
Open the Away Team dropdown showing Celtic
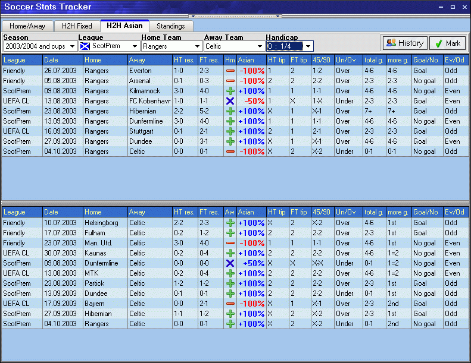coord(260,46)
